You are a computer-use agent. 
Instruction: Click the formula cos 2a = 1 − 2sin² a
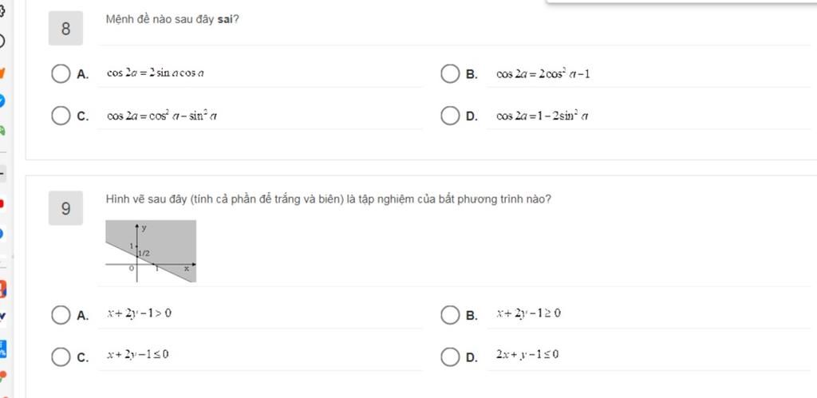pyautogui.click(x=543, y=116)
